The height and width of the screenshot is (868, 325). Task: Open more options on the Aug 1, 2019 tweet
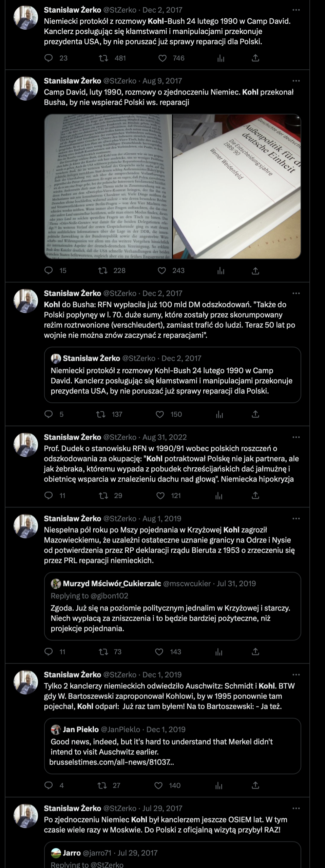296,518
